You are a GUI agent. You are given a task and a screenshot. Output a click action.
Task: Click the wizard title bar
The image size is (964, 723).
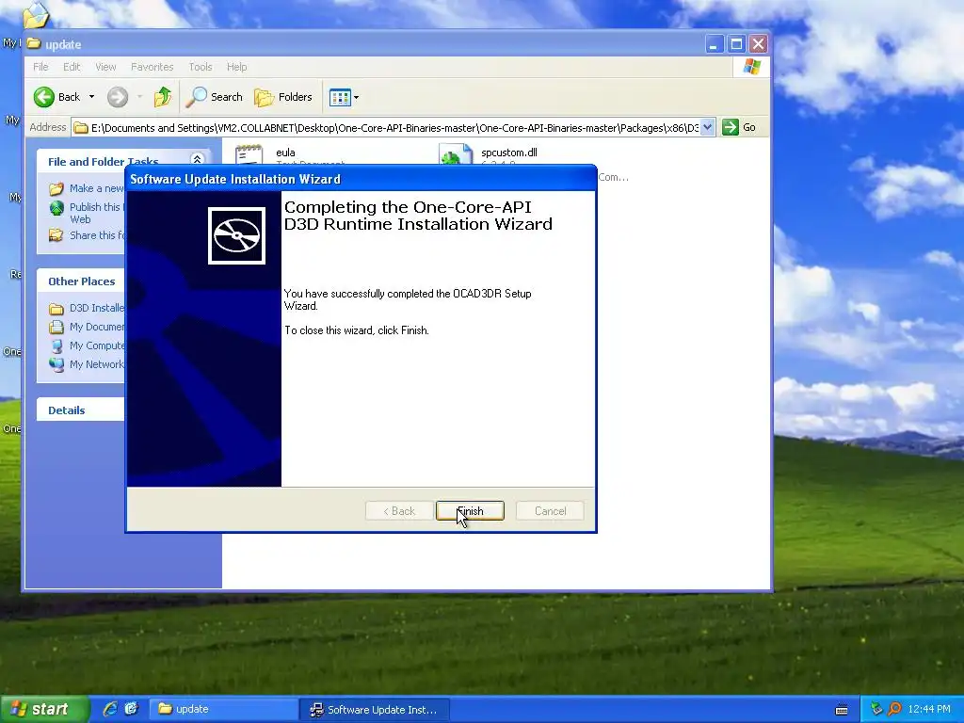click(x=361, y=179)
